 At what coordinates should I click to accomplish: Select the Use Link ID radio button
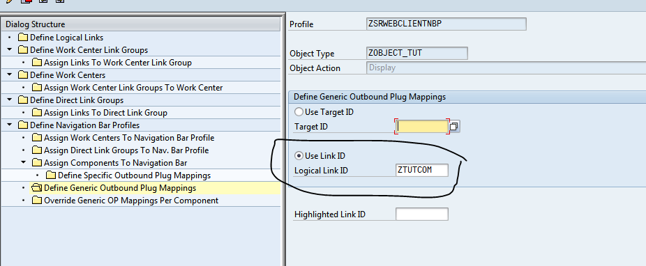(x=299, y=156)
